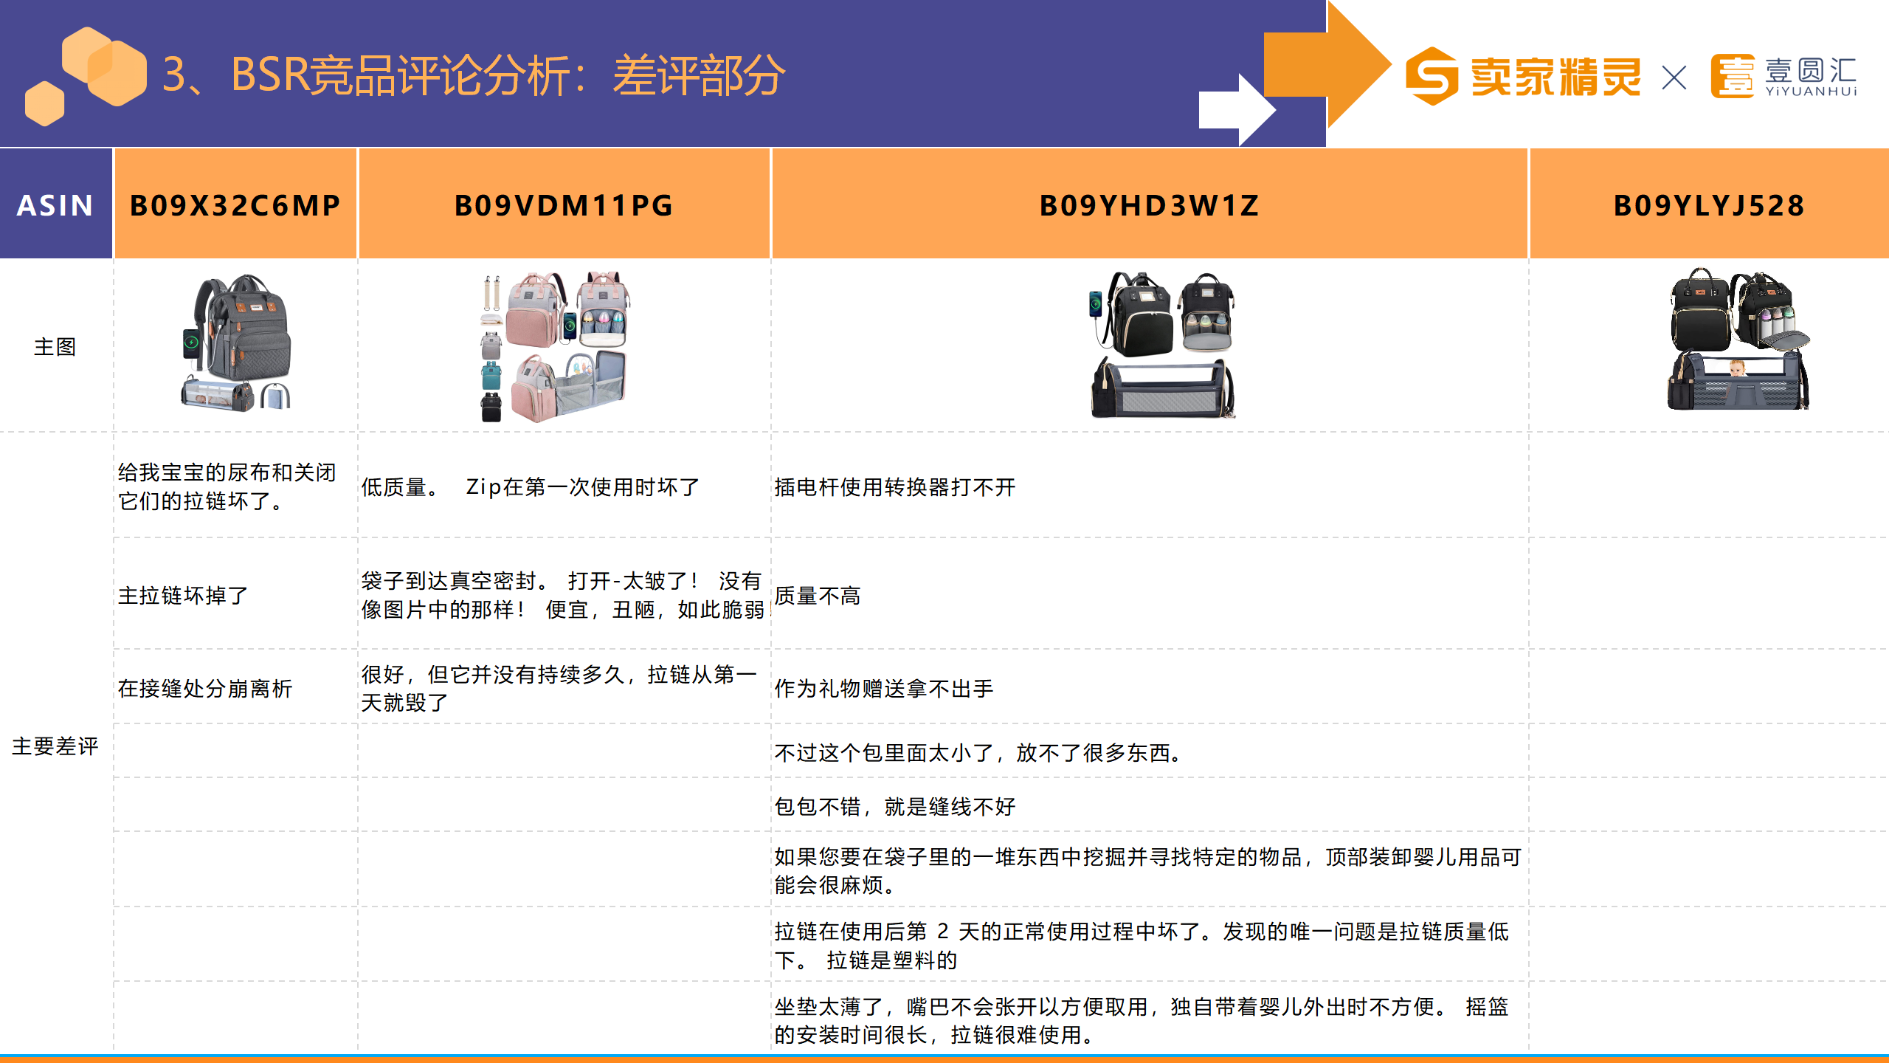Click B09YHD3W1Z black backpack image
The image size is (1889, 1063).
[1163, 344]
